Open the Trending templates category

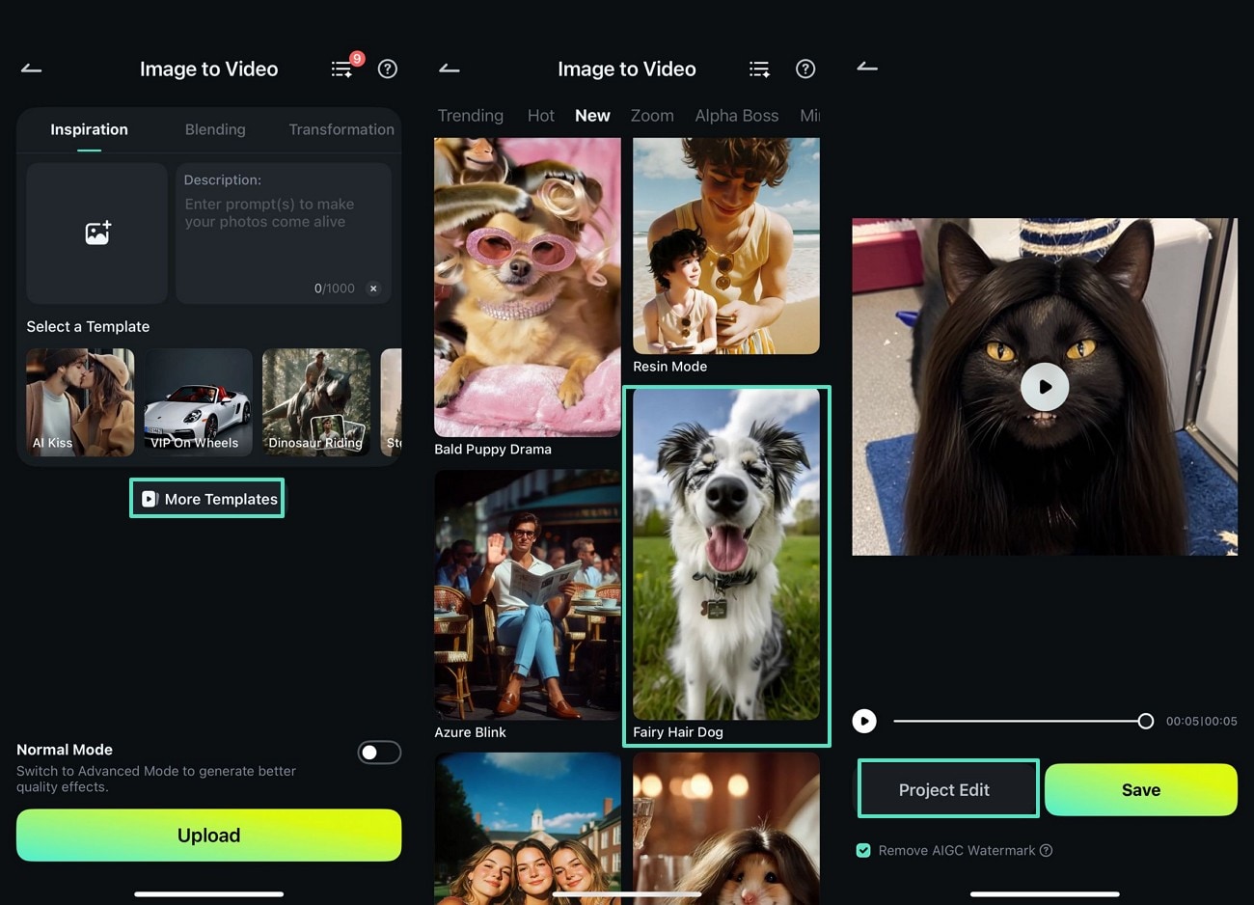471,115
